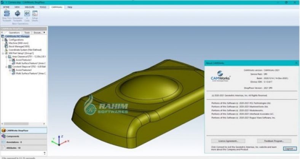Click the Annotations panel icon
The image size is (300, 159).
point(3,142)
